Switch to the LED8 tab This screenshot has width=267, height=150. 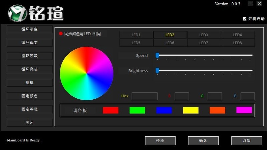click(238, 43)
